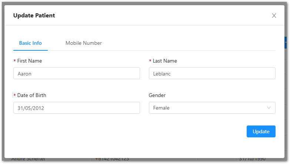
Task: Open the Date of Birth picker field
Action: [77, 108]
